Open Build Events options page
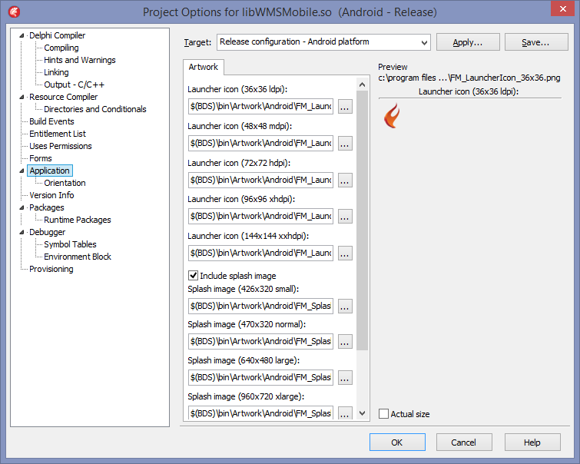Screen dimensions: 580x464 51,121
